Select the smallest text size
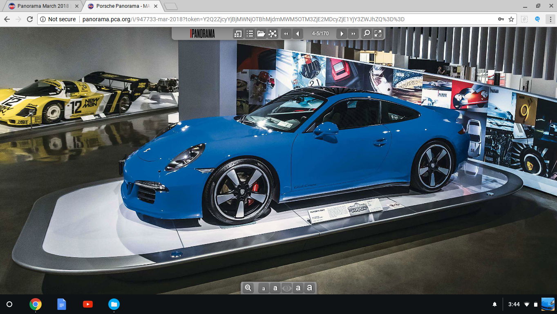This screenshot has width=557, height=314. (x=264, y=288)
